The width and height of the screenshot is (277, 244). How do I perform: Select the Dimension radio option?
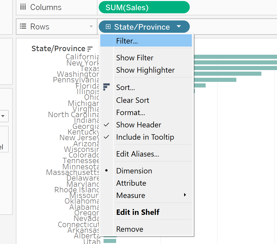(x=134, y=171)
